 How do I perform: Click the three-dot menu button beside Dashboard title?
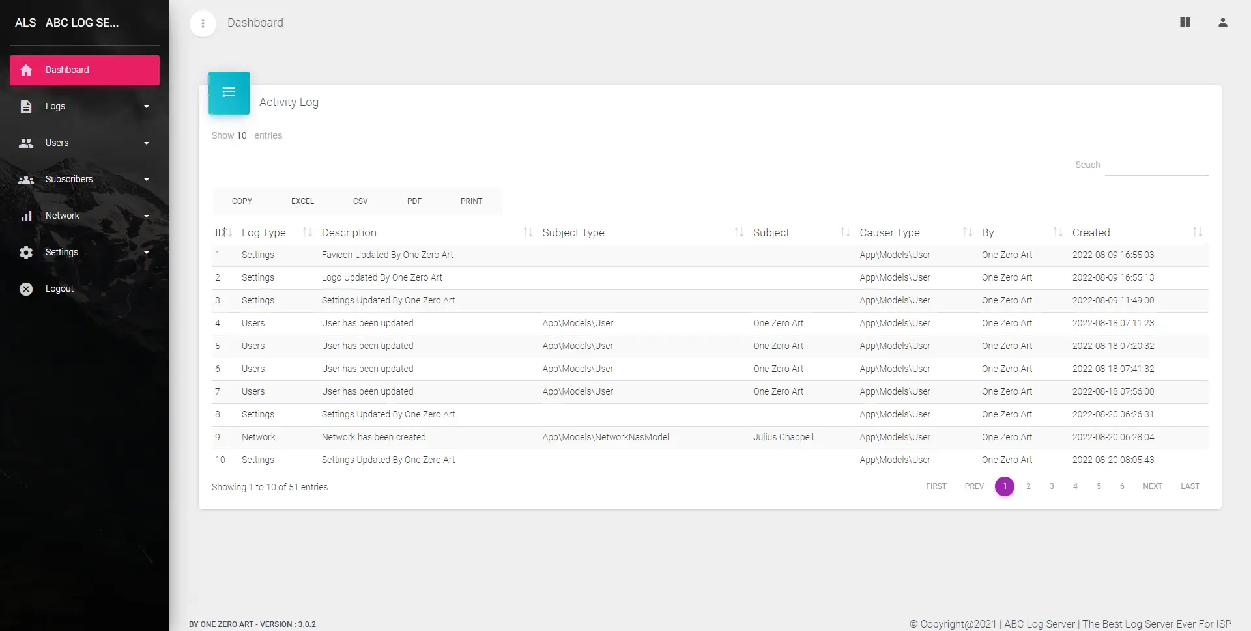tap(203, 23)
